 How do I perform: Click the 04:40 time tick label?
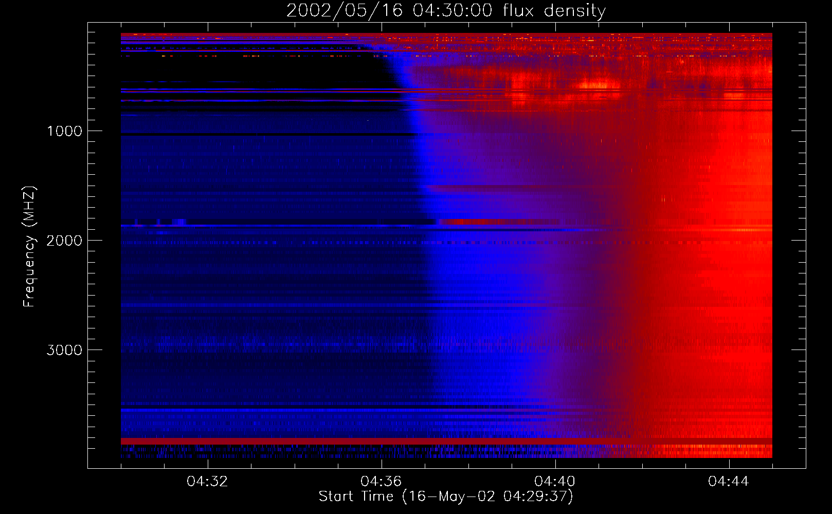tap(555, 482)
